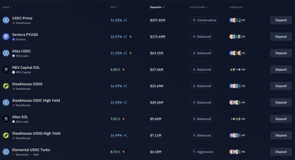
Task: Click the Steakhouse USDG High Yield token icon
Action: [6, 135]
